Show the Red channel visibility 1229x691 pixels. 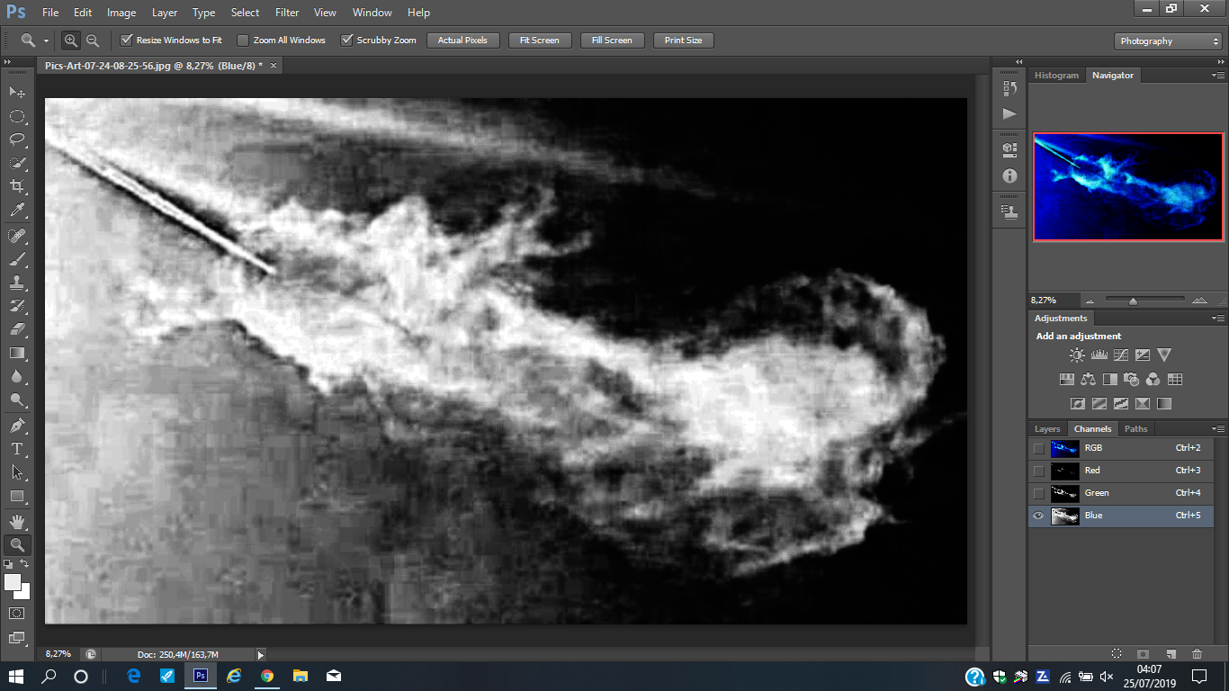click(x=1039, y=471)
